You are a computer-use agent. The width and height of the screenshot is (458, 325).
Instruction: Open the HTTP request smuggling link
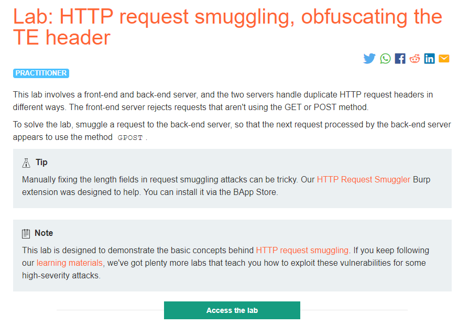[302, 250]
